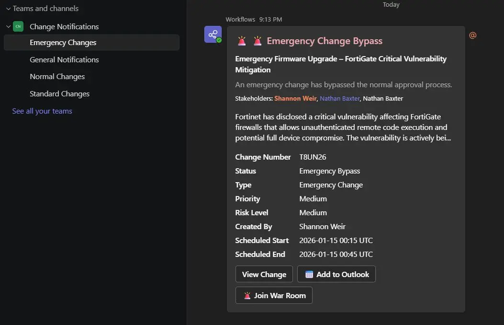Click the Workflows share avatar icon
The height and width of the screenshot is (325, 504).
[213, 35]
